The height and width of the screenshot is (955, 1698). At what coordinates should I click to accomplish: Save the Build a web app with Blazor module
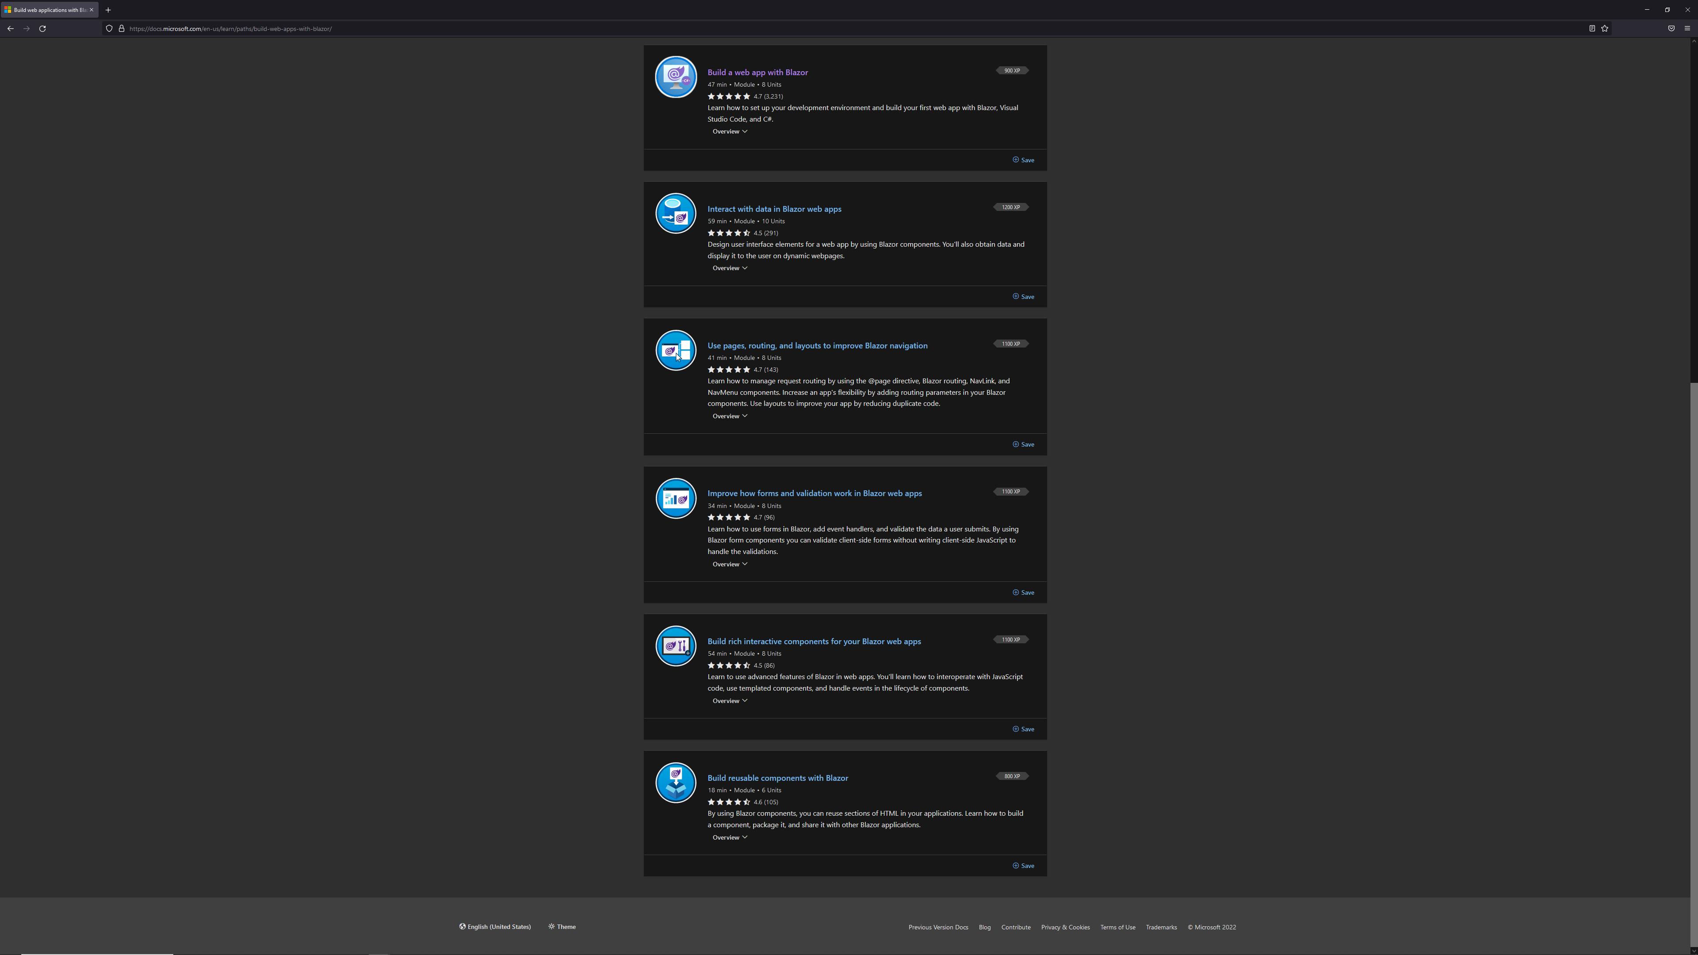(1023, 160)
